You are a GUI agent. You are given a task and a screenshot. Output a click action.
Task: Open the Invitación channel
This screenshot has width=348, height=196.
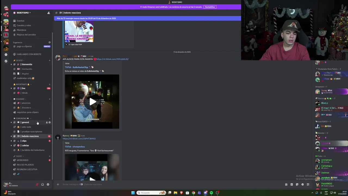coord(27,69)
